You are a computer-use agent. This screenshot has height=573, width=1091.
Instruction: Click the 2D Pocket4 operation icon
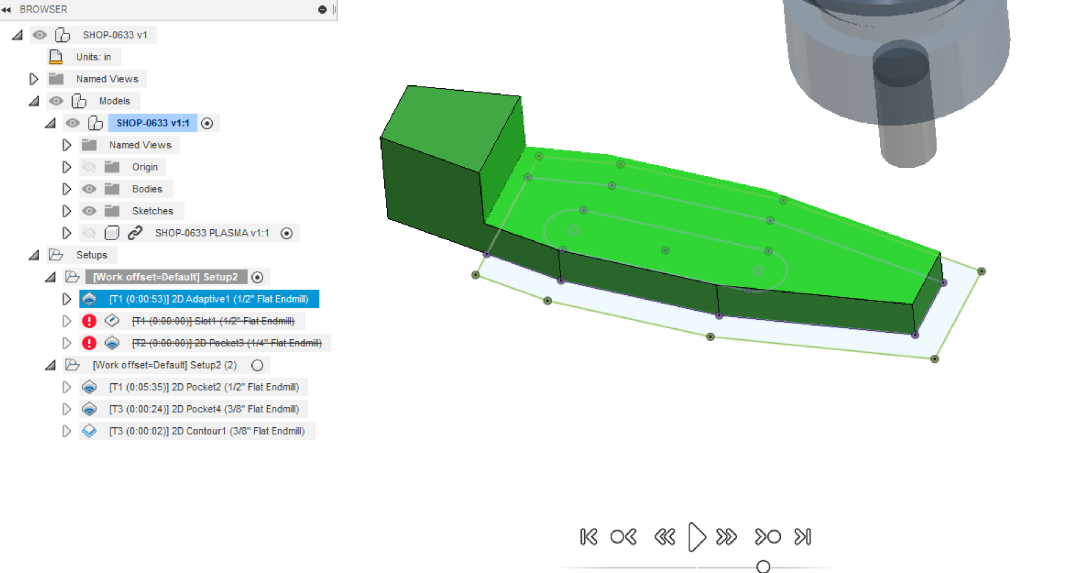(89, 409)
